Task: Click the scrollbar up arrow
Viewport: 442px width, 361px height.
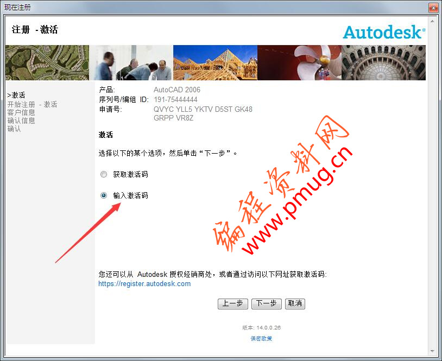Action: coord(432,21)
